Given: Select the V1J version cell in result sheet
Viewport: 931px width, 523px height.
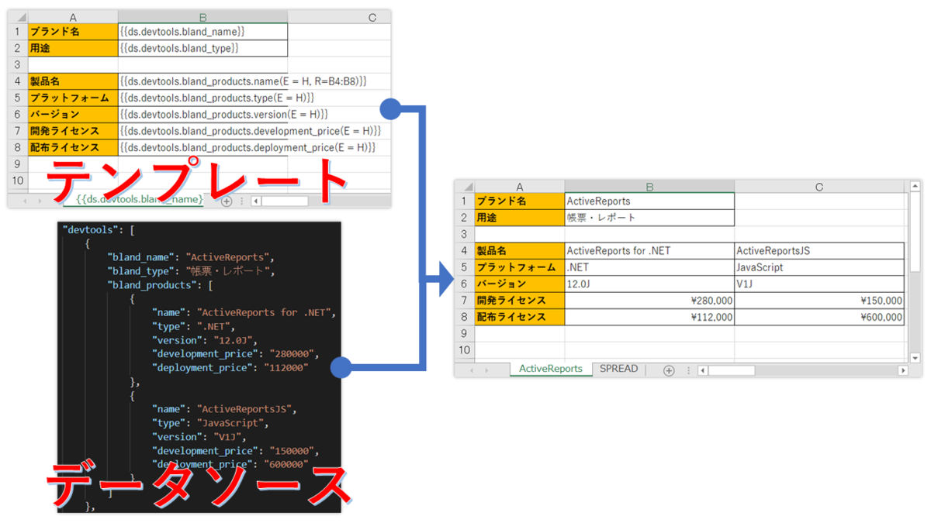Looking at the screenshot, I should pyautogui.click(x=819, y=284).
